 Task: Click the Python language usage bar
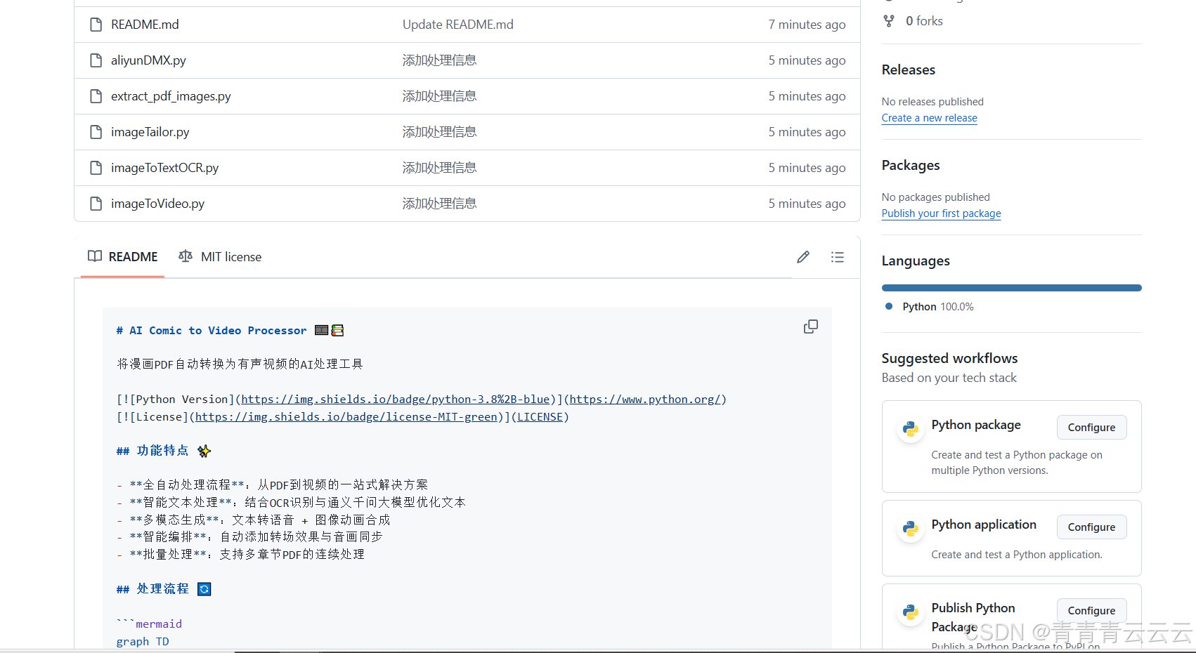pos(1012,288)
